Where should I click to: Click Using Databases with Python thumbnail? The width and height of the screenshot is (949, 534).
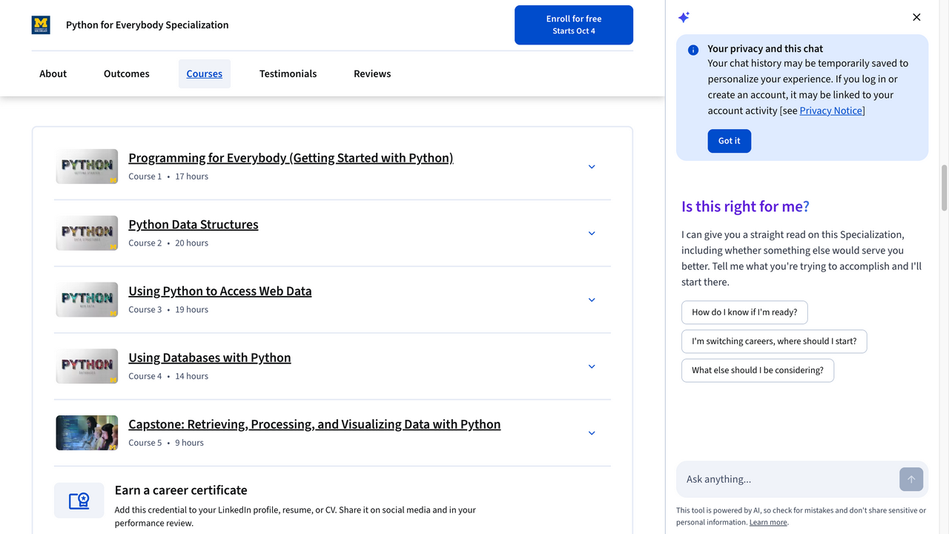pos(87,366)
